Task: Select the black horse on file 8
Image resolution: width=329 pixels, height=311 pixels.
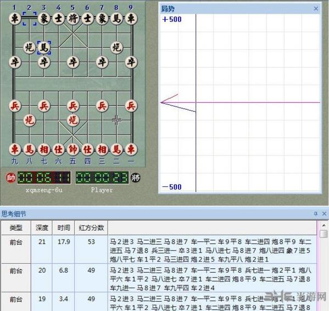Action: 116,19
